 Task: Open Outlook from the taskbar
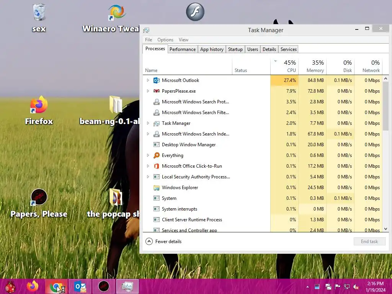tap(80, 286)
